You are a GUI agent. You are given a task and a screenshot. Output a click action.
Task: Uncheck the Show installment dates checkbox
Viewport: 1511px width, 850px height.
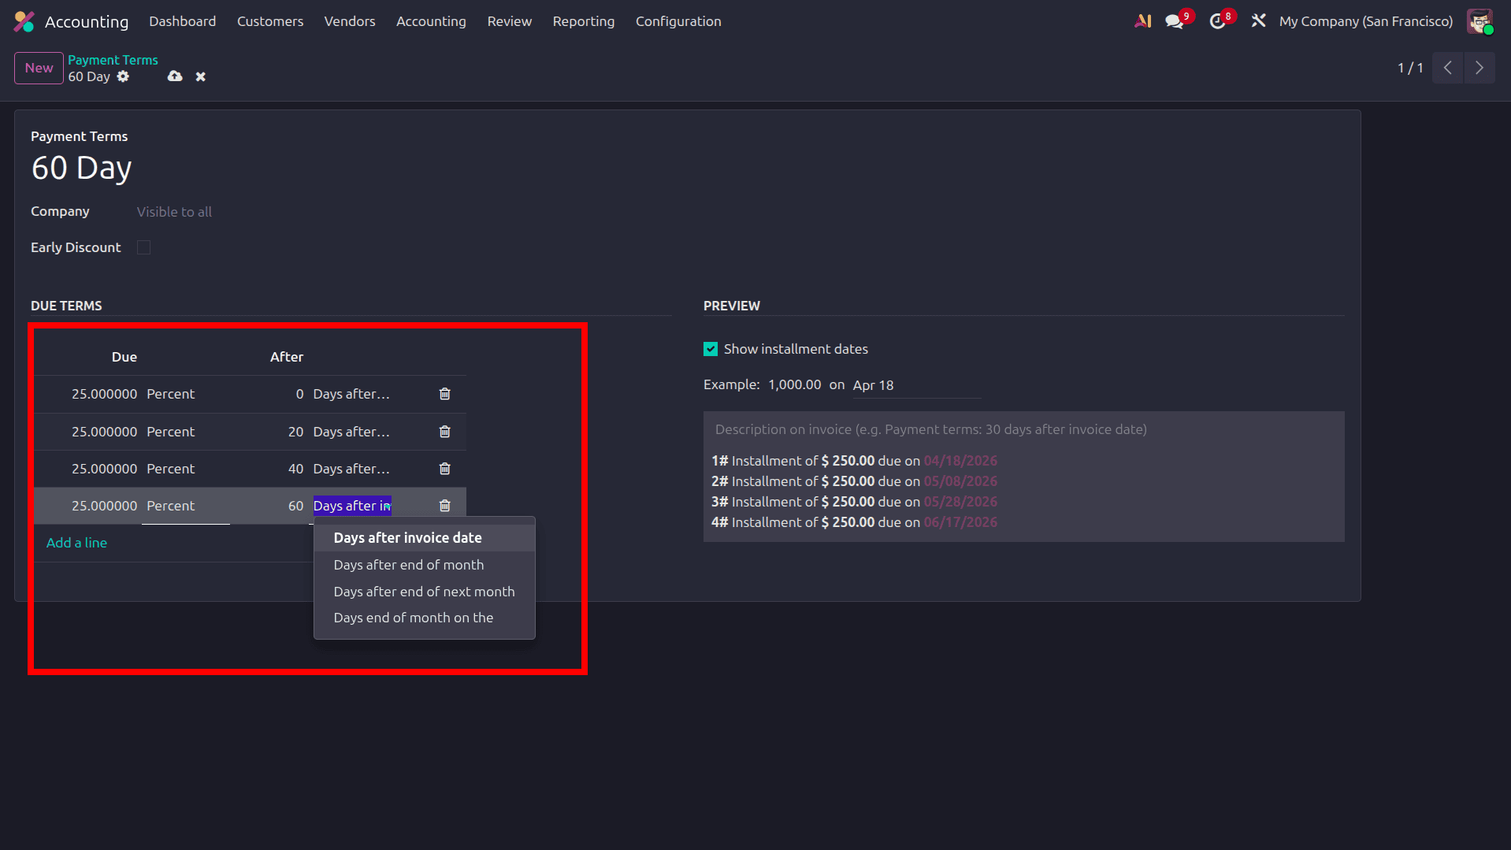tap(711, 349)
